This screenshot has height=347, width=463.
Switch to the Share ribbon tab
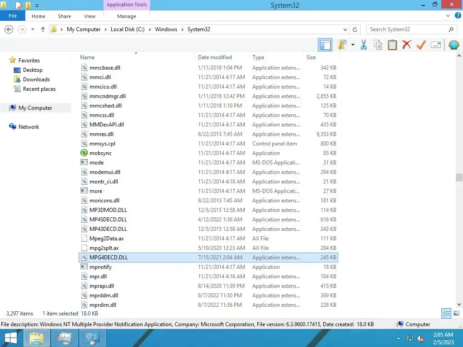coord(64,16)
